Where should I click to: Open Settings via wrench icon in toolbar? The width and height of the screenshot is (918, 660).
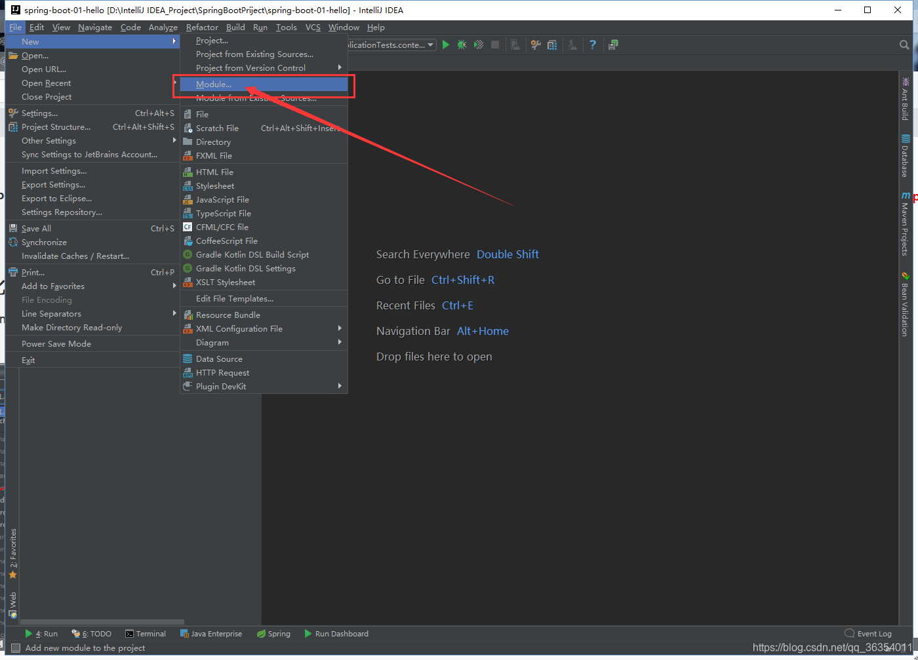[536, 45]
